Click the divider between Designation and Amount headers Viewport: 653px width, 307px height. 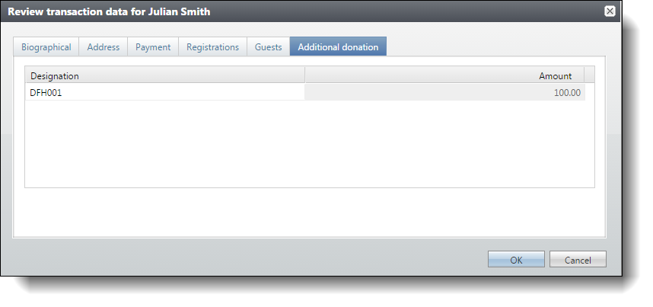click(305, 75)
